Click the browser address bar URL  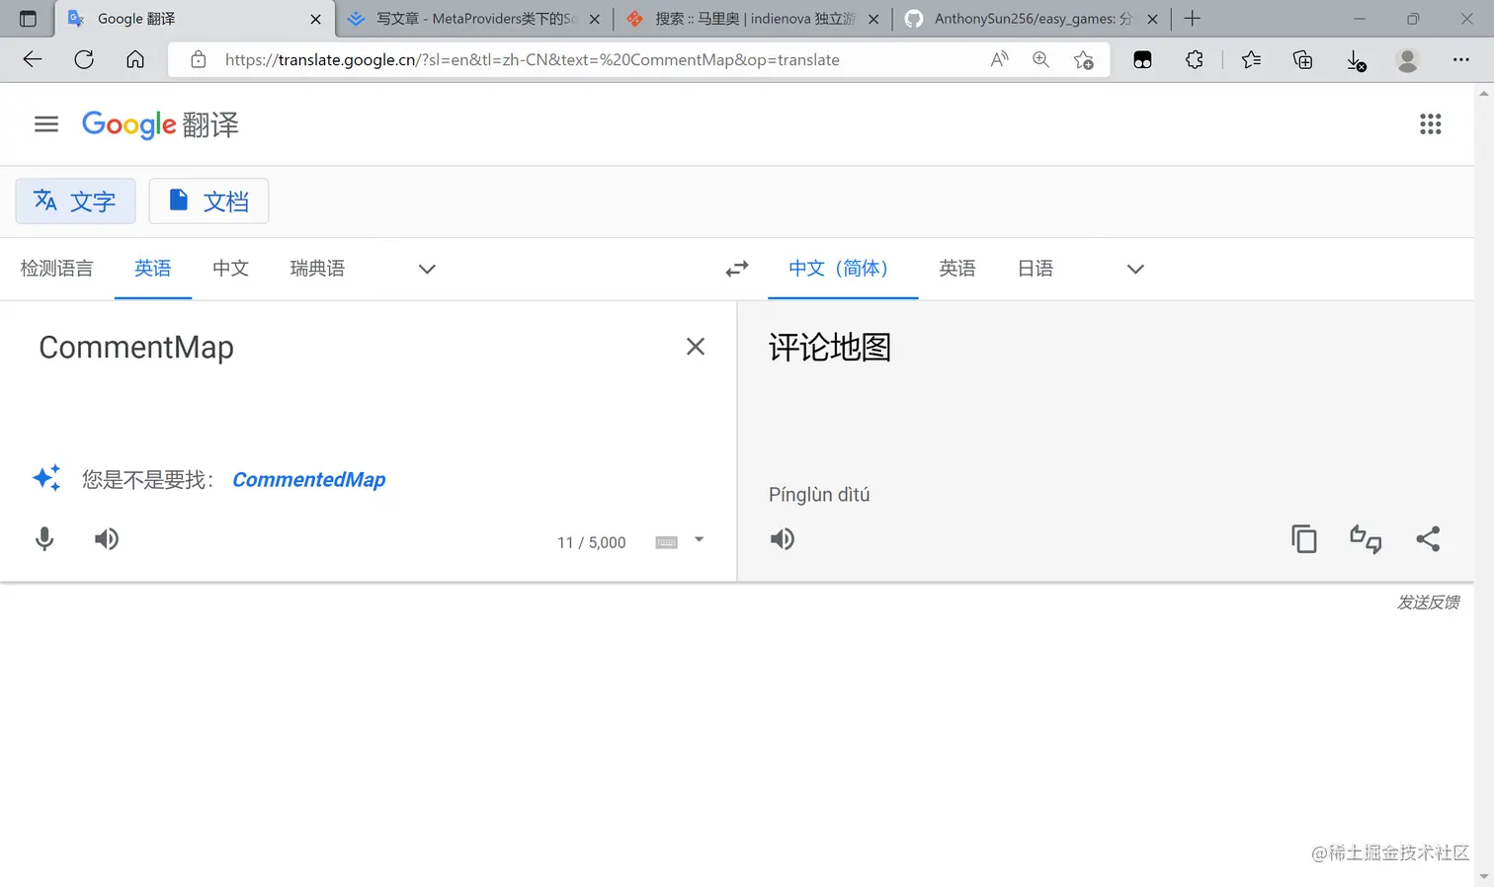(x=532, y=60)
